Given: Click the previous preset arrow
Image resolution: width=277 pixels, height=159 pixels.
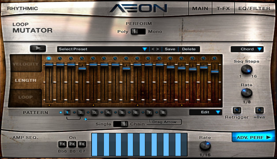Looking at the screenshot, I should point(153,49).
